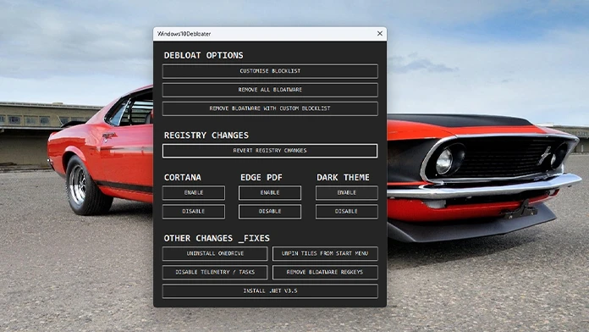Enable Dark Theme
This screenshot has height=332, width=589.
click(x=346, y=192)
